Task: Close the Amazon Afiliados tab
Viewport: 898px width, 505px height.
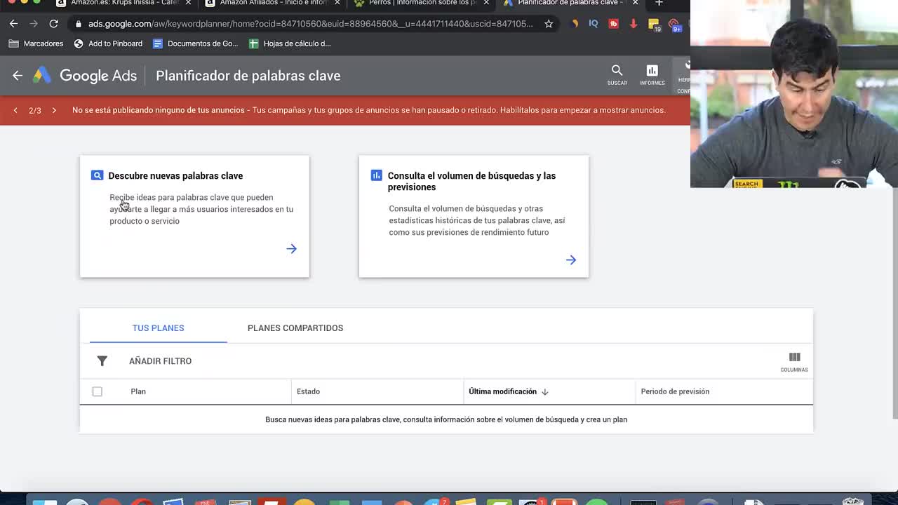Action: pos(337,3)
